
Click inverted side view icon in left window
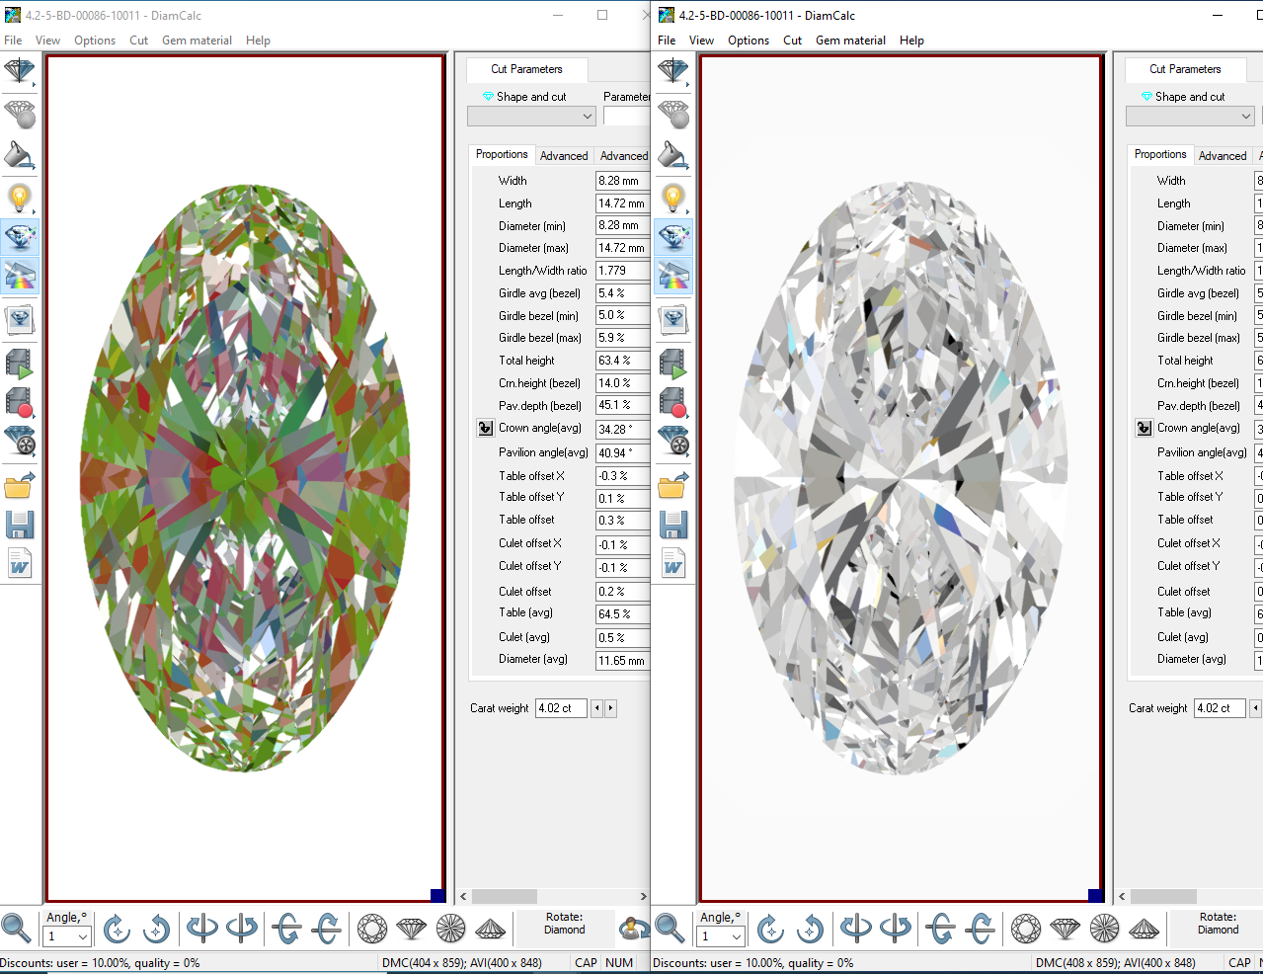click(x=491, y=929)
